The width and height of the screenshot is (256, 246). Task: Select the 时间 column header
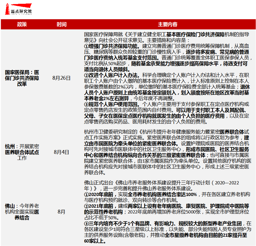point(61,25)
